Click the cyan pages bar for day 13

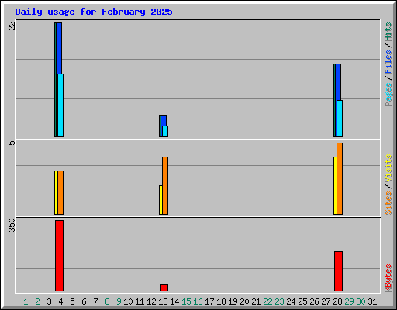(x=165, y=131)
